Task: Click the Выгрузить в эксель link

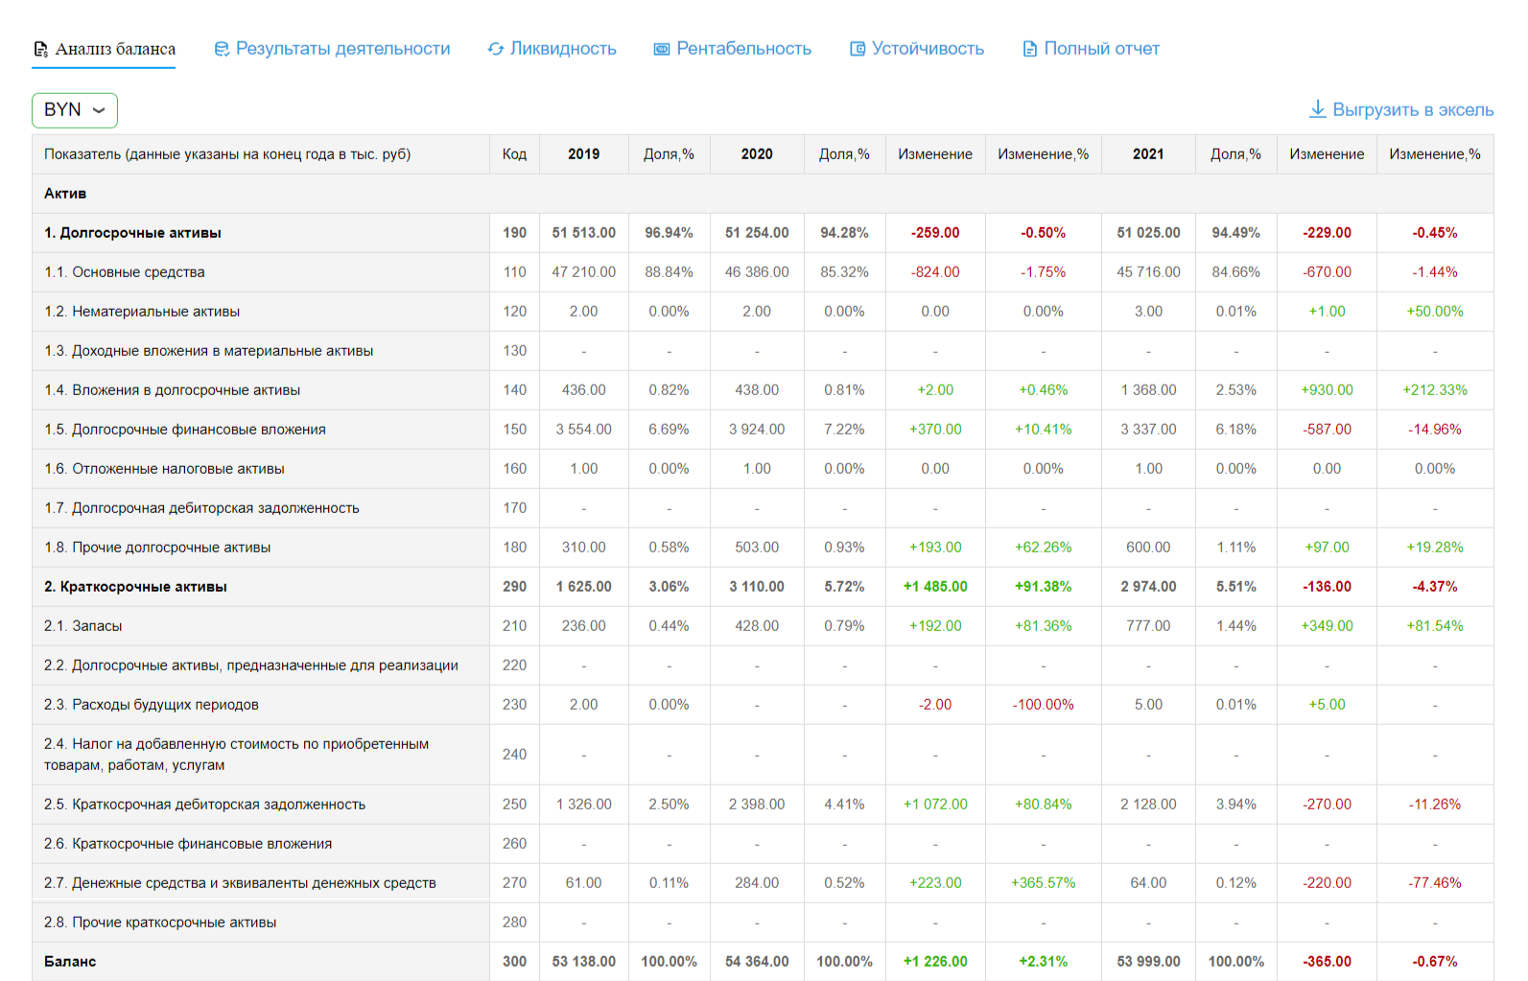Action: pyautogui.click(x=1413, y=110)
